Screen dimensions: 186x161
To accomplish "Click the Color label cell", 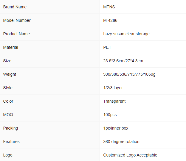I will point(49,101).
